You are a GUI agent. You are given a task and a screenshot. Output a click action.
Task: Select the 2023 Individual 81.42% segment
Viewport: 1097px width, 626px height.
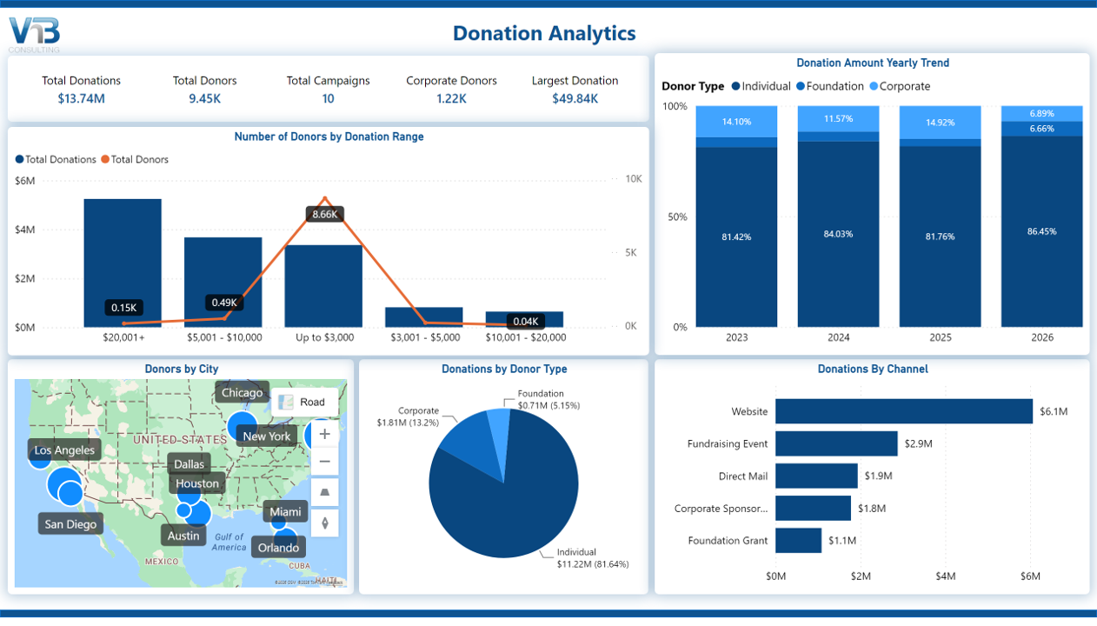[x=736, y=237]
